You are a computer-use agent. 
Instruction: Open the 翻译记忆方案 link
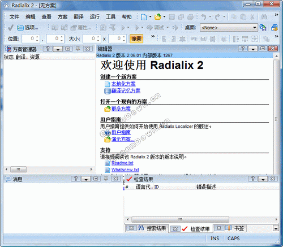(126, 90)
